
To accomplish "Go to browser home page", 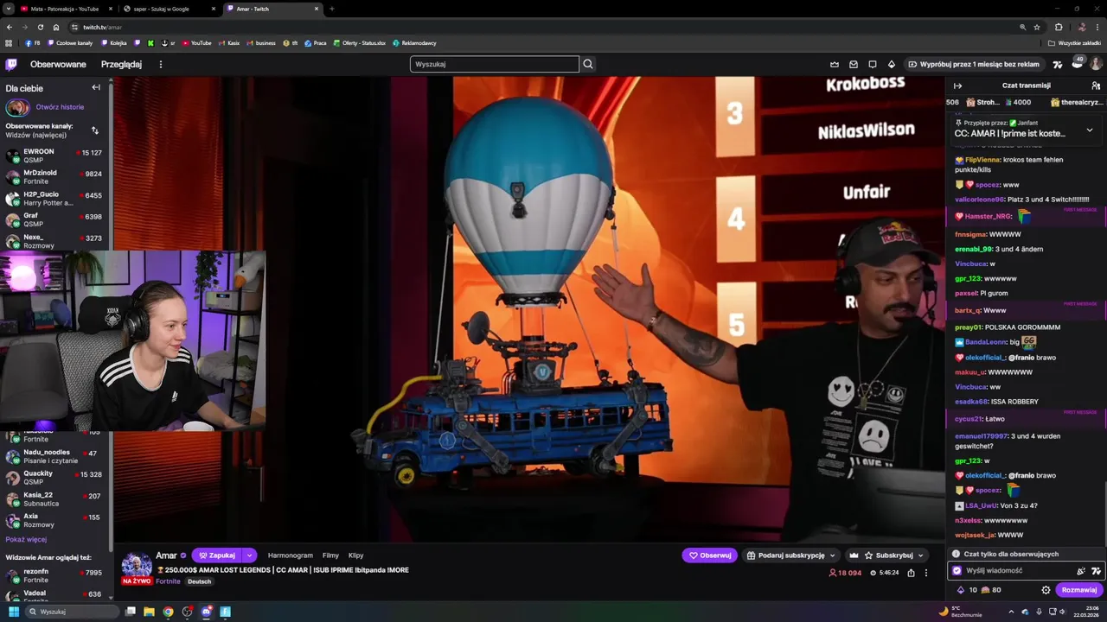I will (x=56, y=27).
